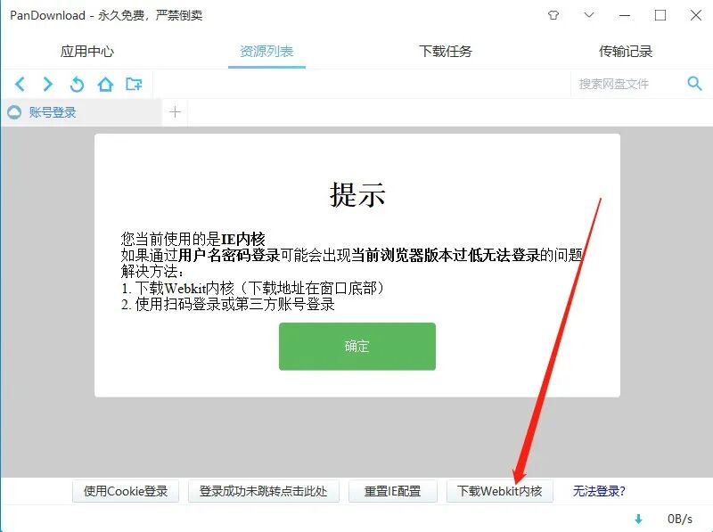Select the 账号登录 page tab
Image resolution: width=713 pixels, height=532 pixels.
pyautogui.click(x=81, y=112)
